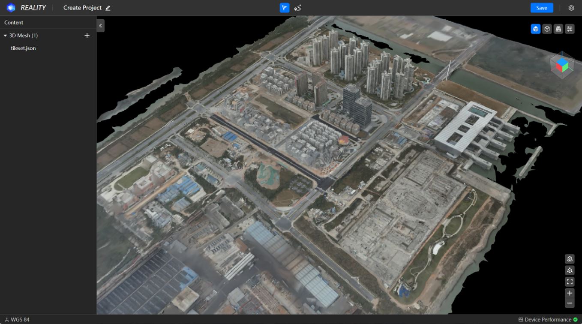Click the view orientation navigation cube

pos(562,65)
